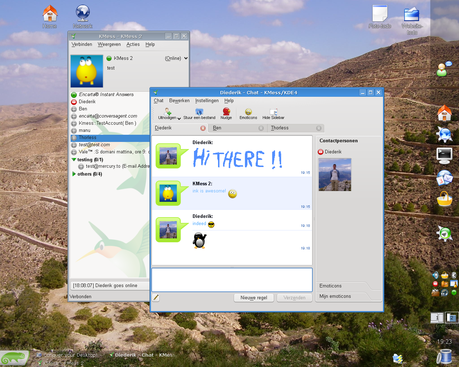
Task: Open the Help menu in chat window
Action: 229,101
